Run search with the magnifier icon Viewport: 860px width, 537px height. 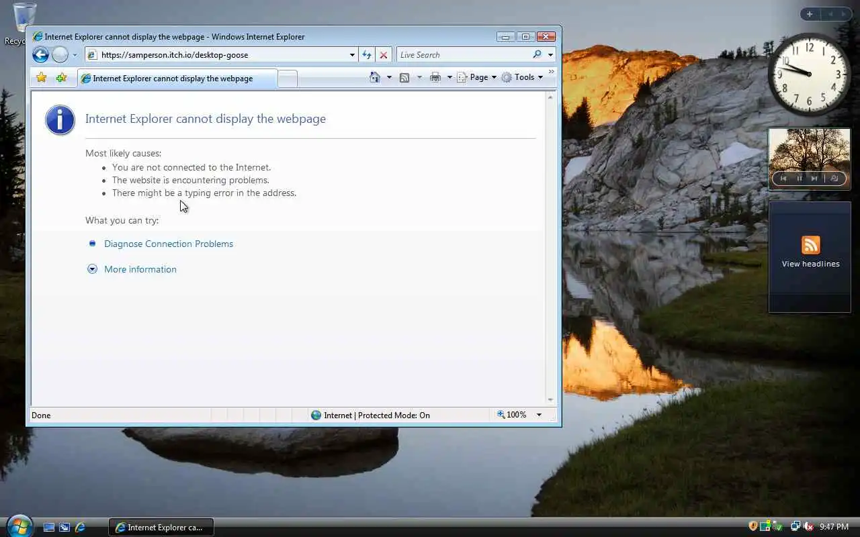537,55
